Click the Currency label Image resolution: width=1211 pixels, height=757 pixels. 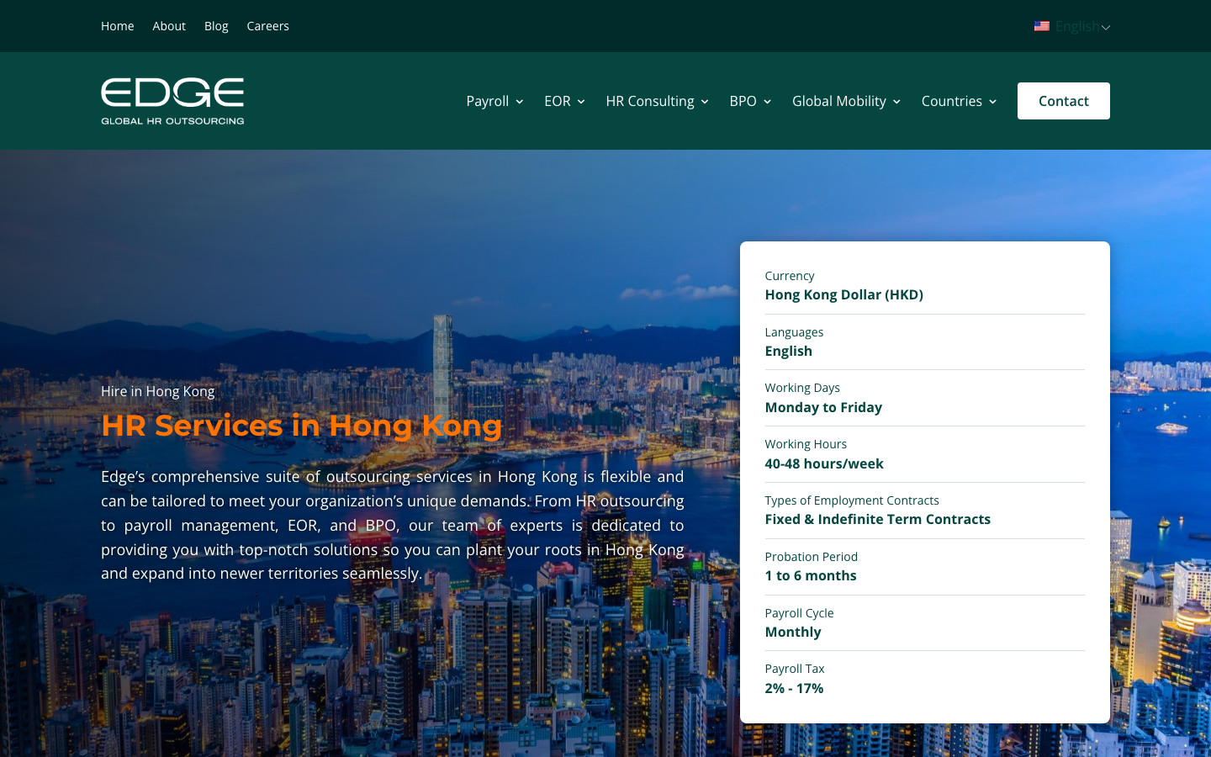point(790,276)
